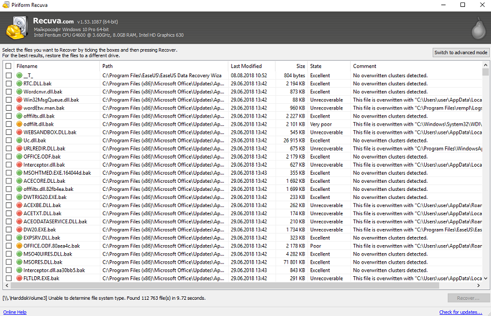Viewport: 491px width, 316px height.
Task: Click red status icon for WEBSANDBOX.DLL.bak
Action: [20, 132]
